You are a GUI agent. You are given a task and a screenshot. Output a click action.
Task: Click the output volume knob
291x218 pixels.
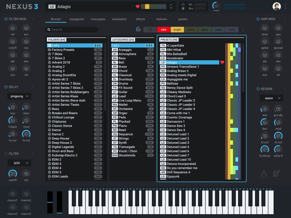coord(216,6)
